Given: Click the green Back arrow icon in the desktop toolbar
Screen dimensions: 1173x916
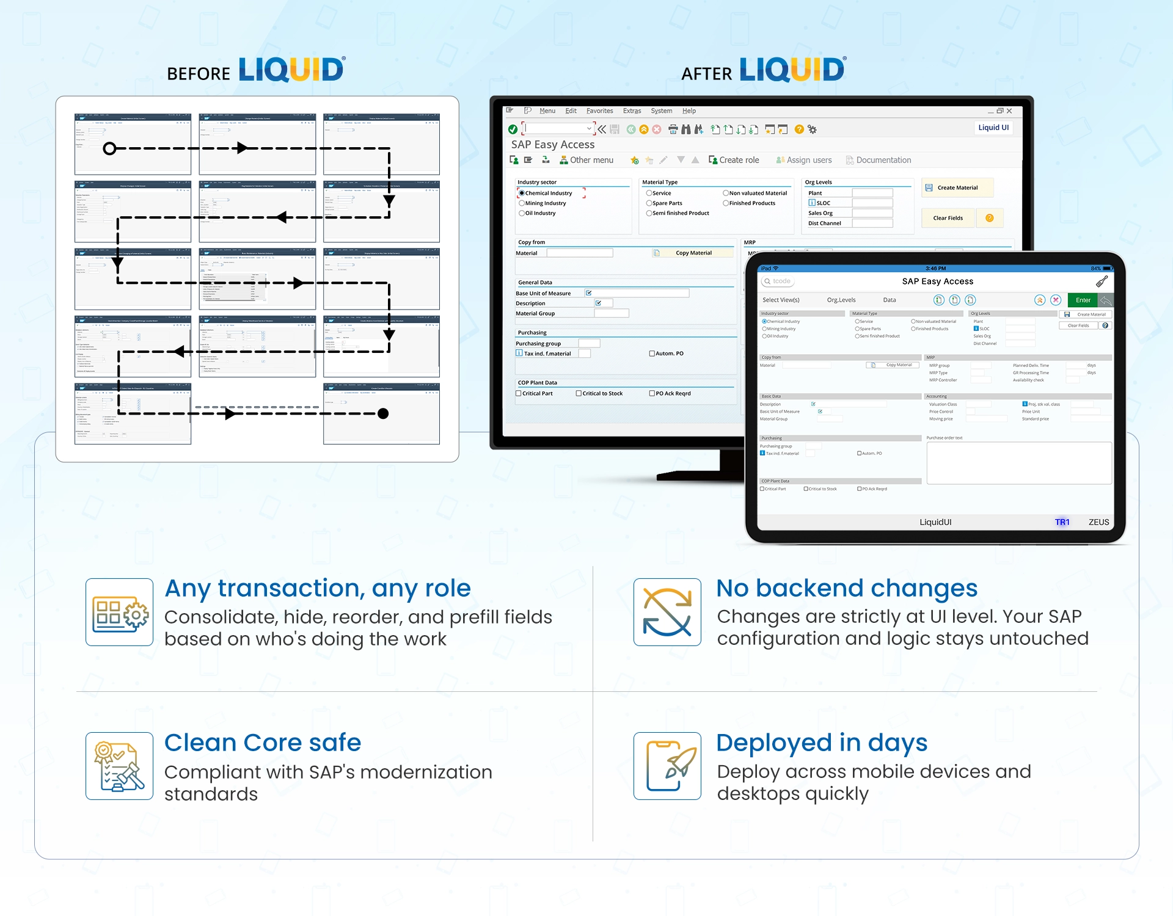Looking at the screenshot, I should tap(631, 129).
